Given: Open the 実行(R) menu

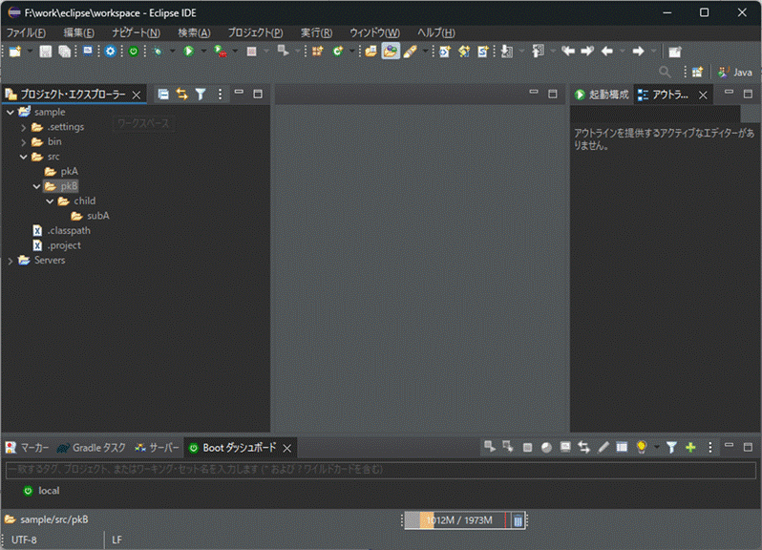Looking at the screenshot, I should pos(316,32).
